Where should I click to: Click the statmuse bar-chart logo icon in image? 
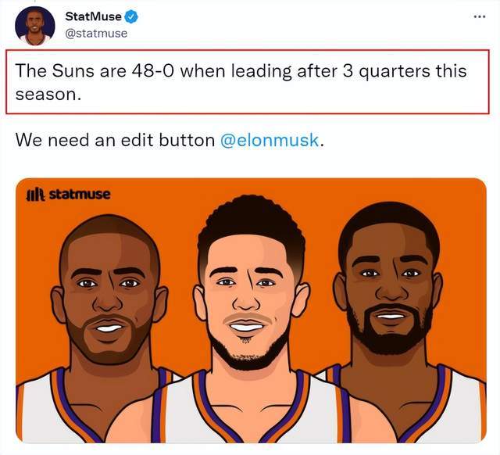[36, 195]
